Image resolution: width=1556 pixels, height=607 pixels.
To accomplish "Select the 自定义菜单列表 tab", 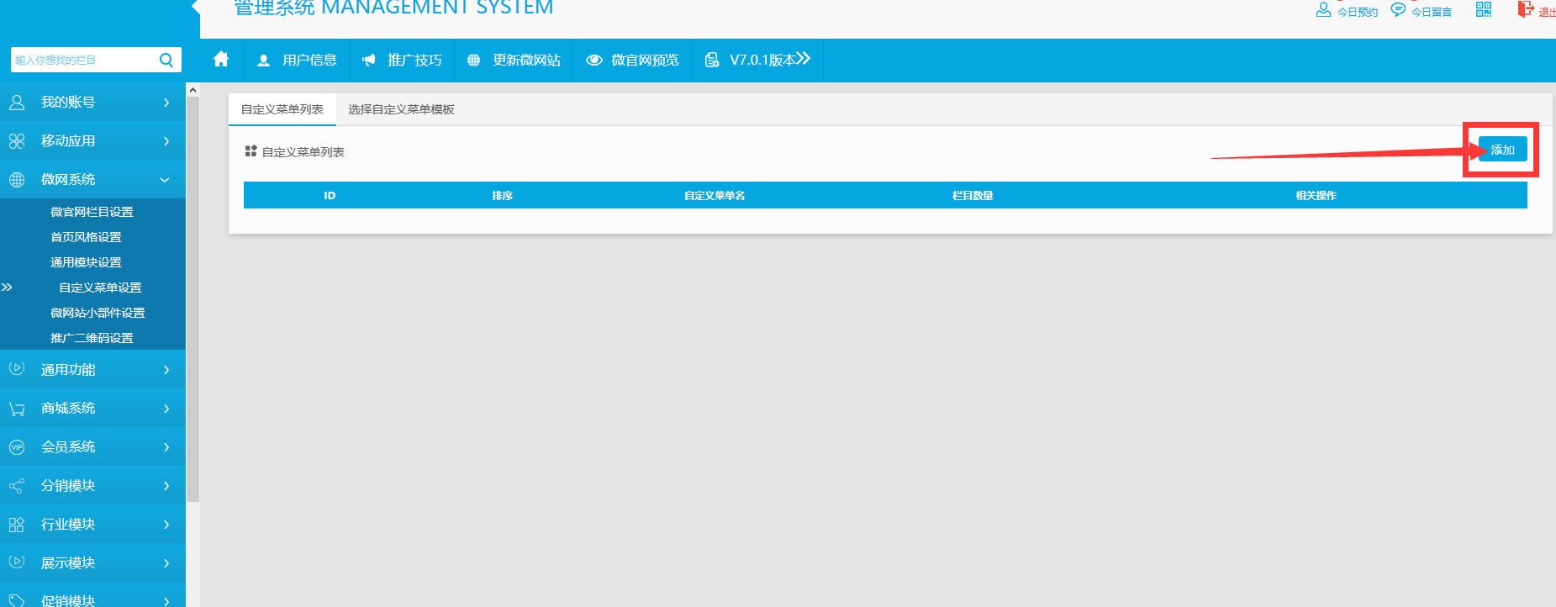I will (x=282, y=109).
